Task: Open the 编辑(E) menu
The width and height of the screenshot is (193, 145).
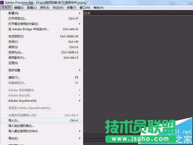Action: click(x=19, y=8)
